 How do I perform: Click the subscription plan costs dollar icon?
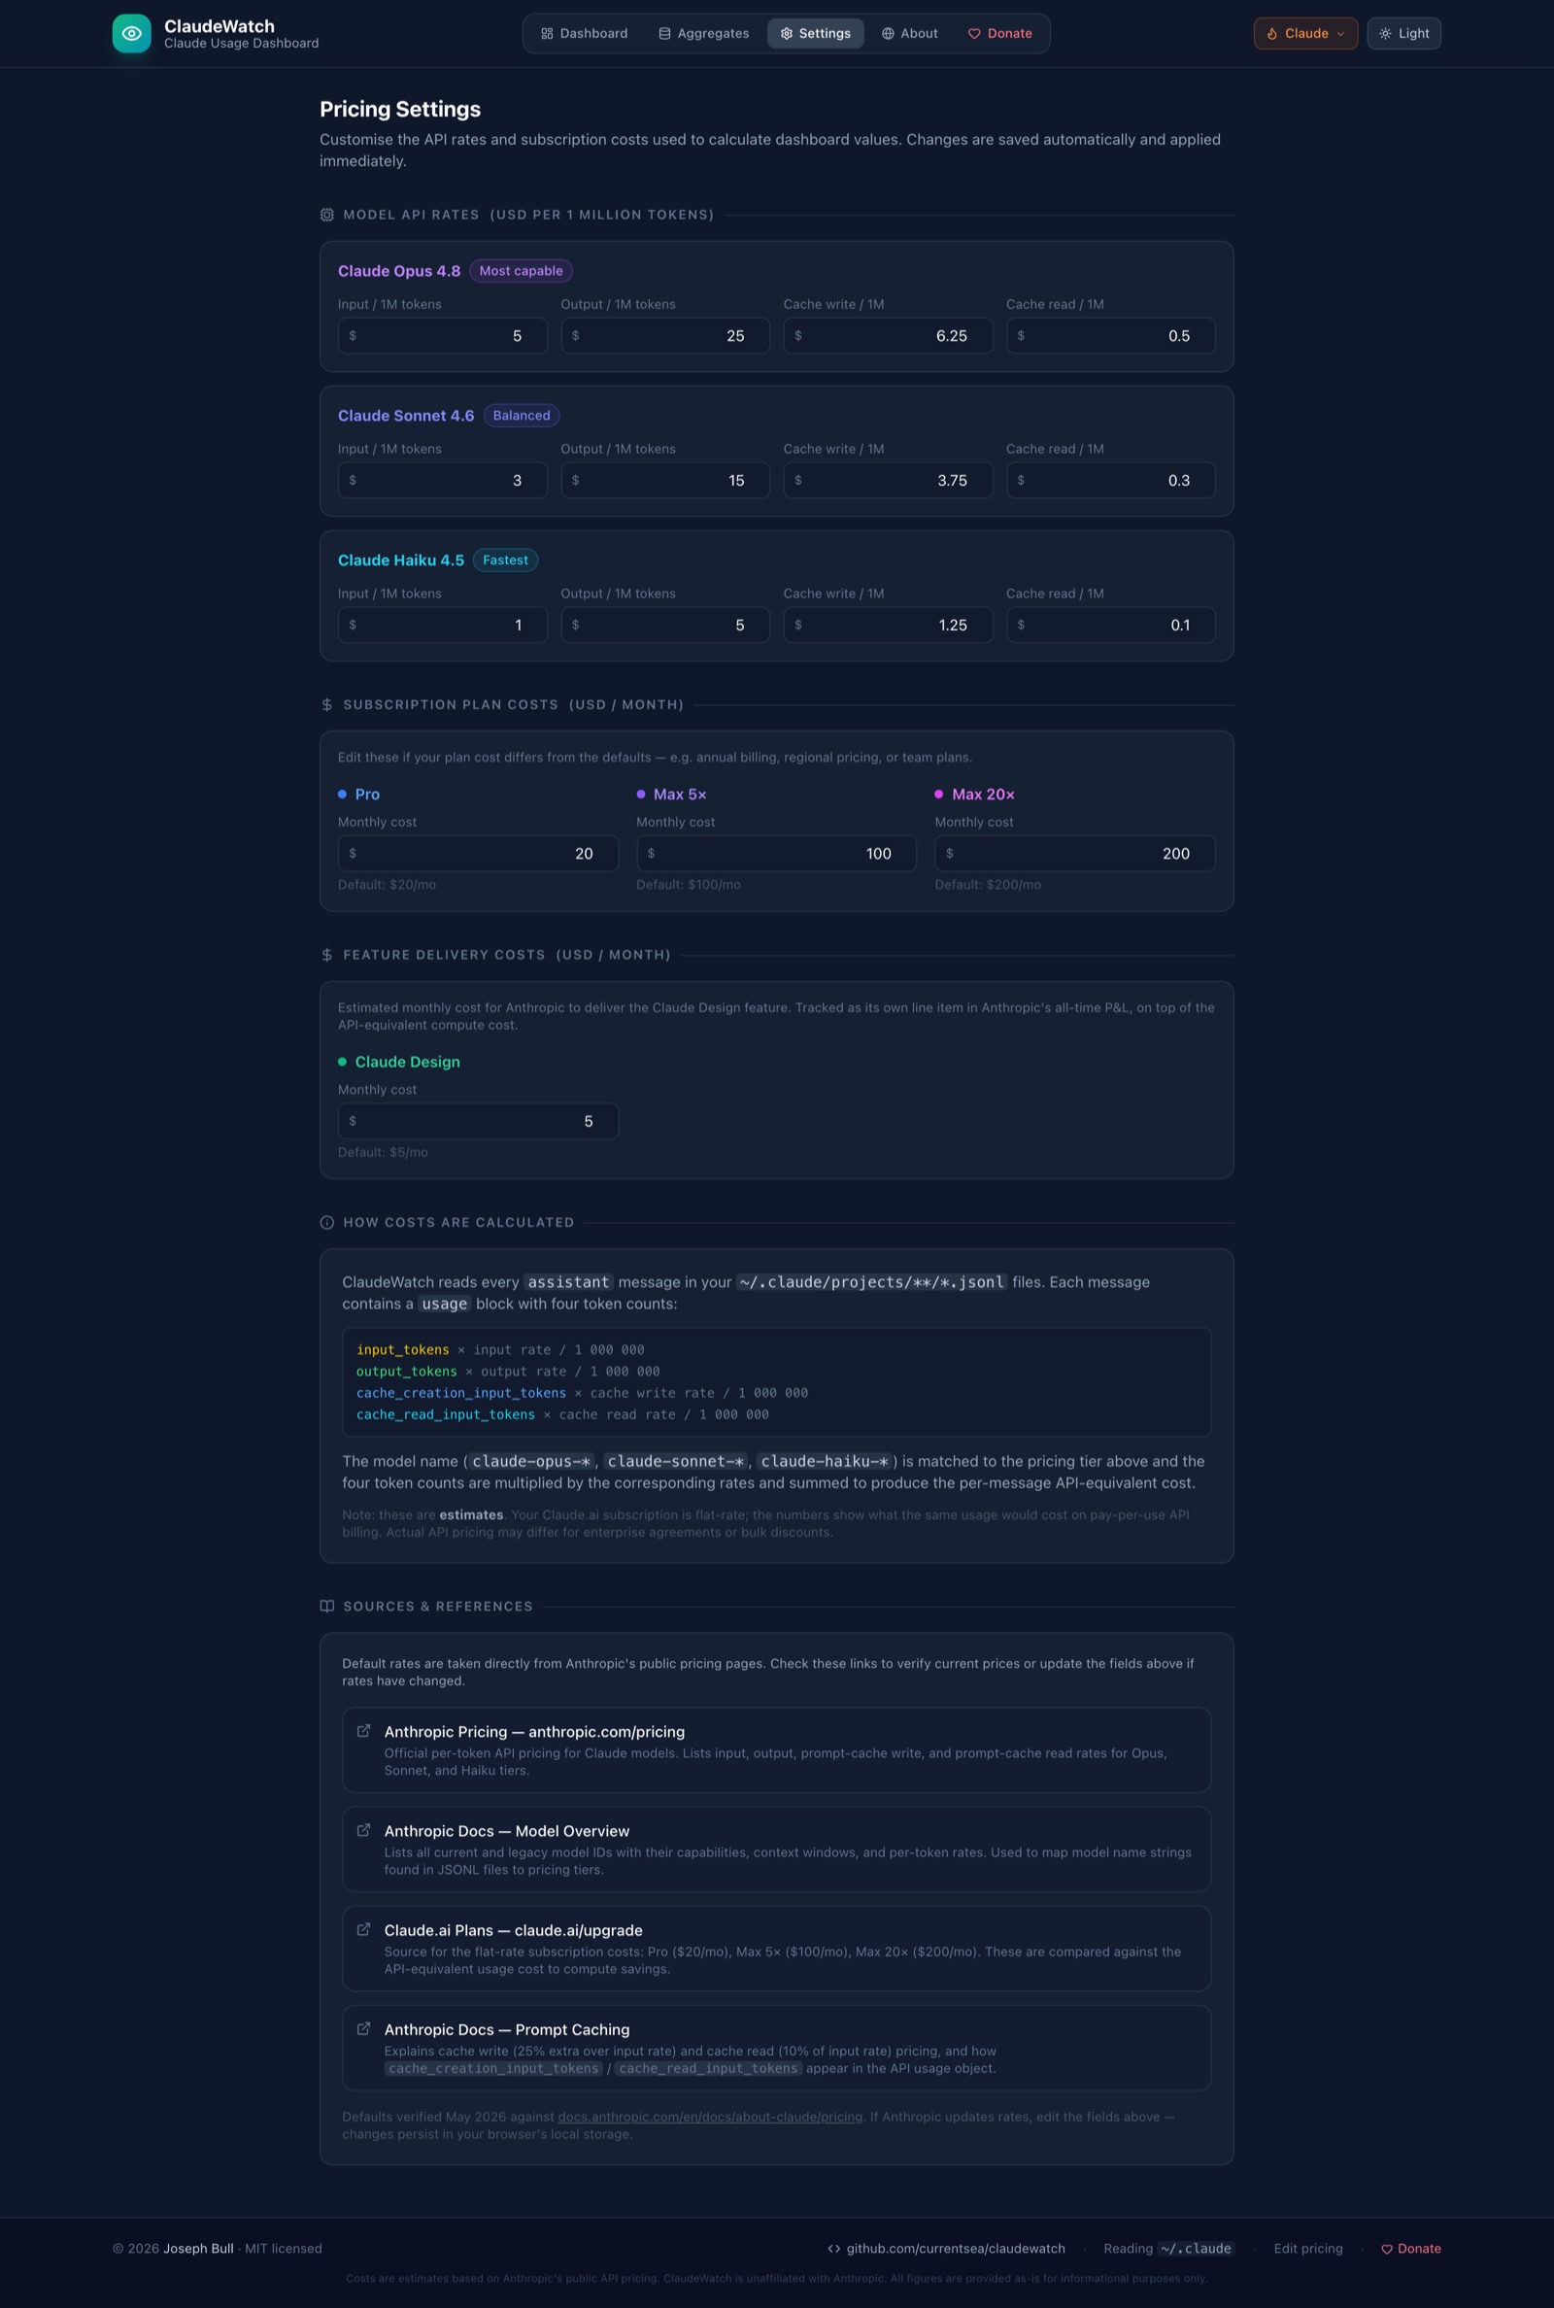(x=327, y=704)
